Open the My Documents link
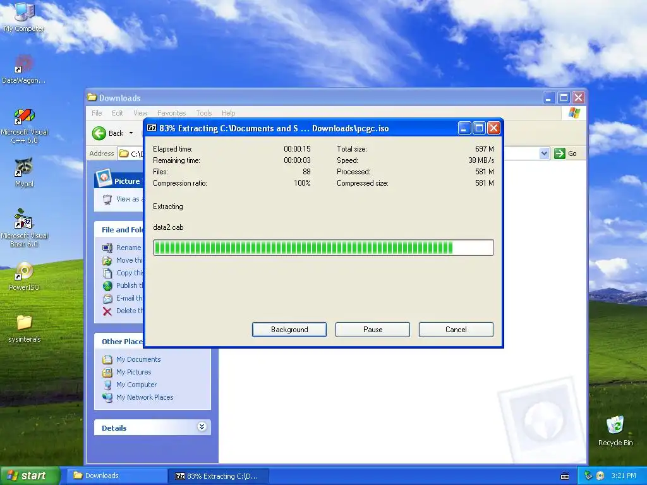The width and height of the screenshot is (647, 485). 138,359
